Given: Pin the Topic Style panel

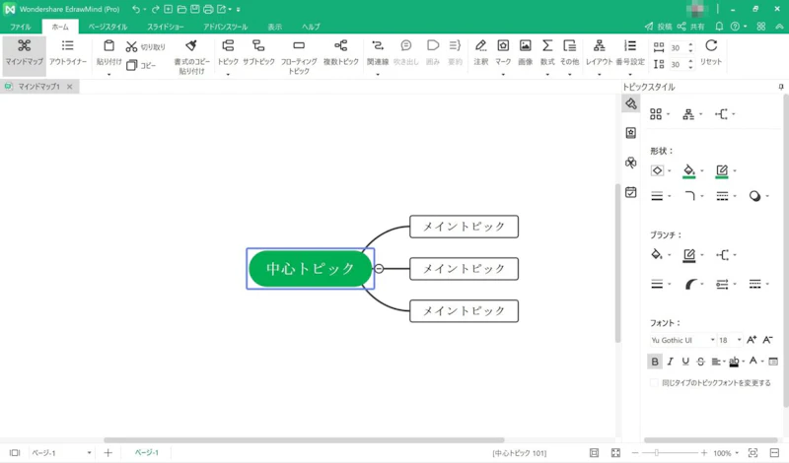Looking at the screenshot, I should pyautogui.click(x=781, y=87).
